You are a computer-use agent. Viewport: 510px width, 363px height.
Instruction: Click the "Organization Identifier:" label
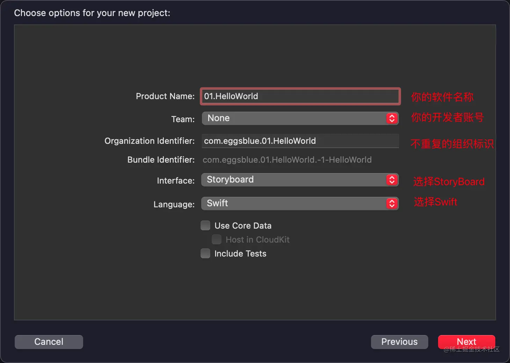coord(150,141)
